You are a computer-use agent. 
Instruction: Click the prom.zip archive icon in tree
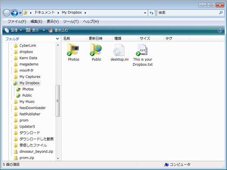coord(16,158)
